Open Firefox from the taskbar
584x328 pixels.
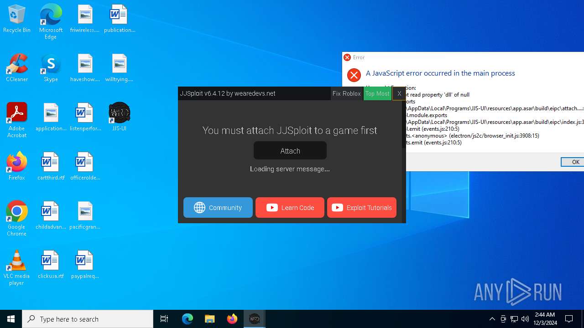point(232,319)
